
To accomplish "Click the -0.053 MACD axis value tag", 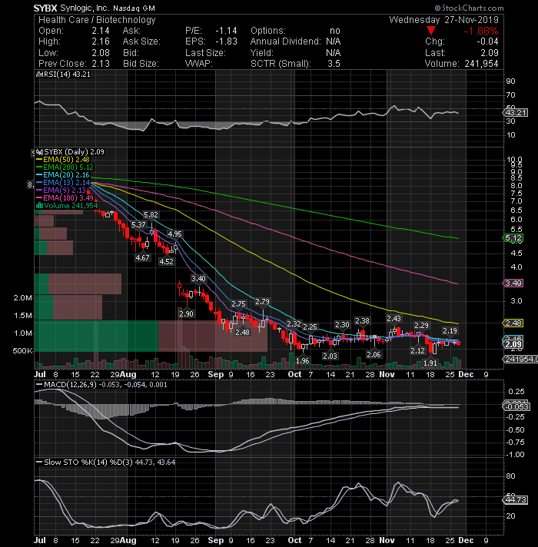I will (516, 406).
